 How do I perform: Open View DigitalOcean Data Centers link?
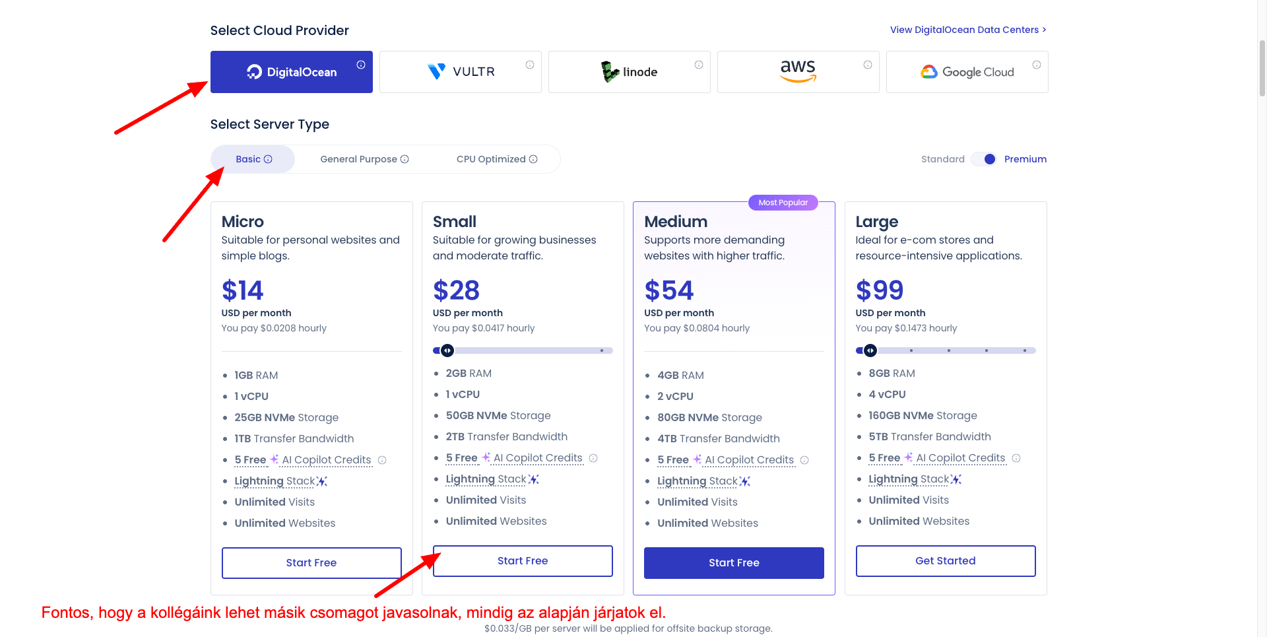(x=967, y=30)
